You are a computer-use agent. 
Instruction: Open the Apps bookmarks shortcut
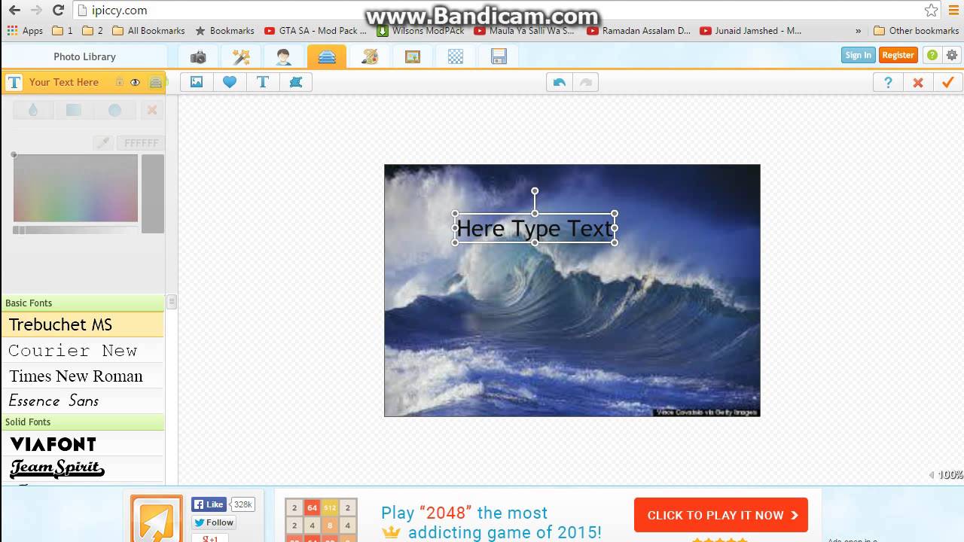[25, 31]
